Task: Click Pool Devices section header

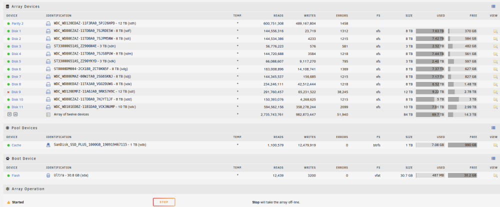Action: coord(24,128)
